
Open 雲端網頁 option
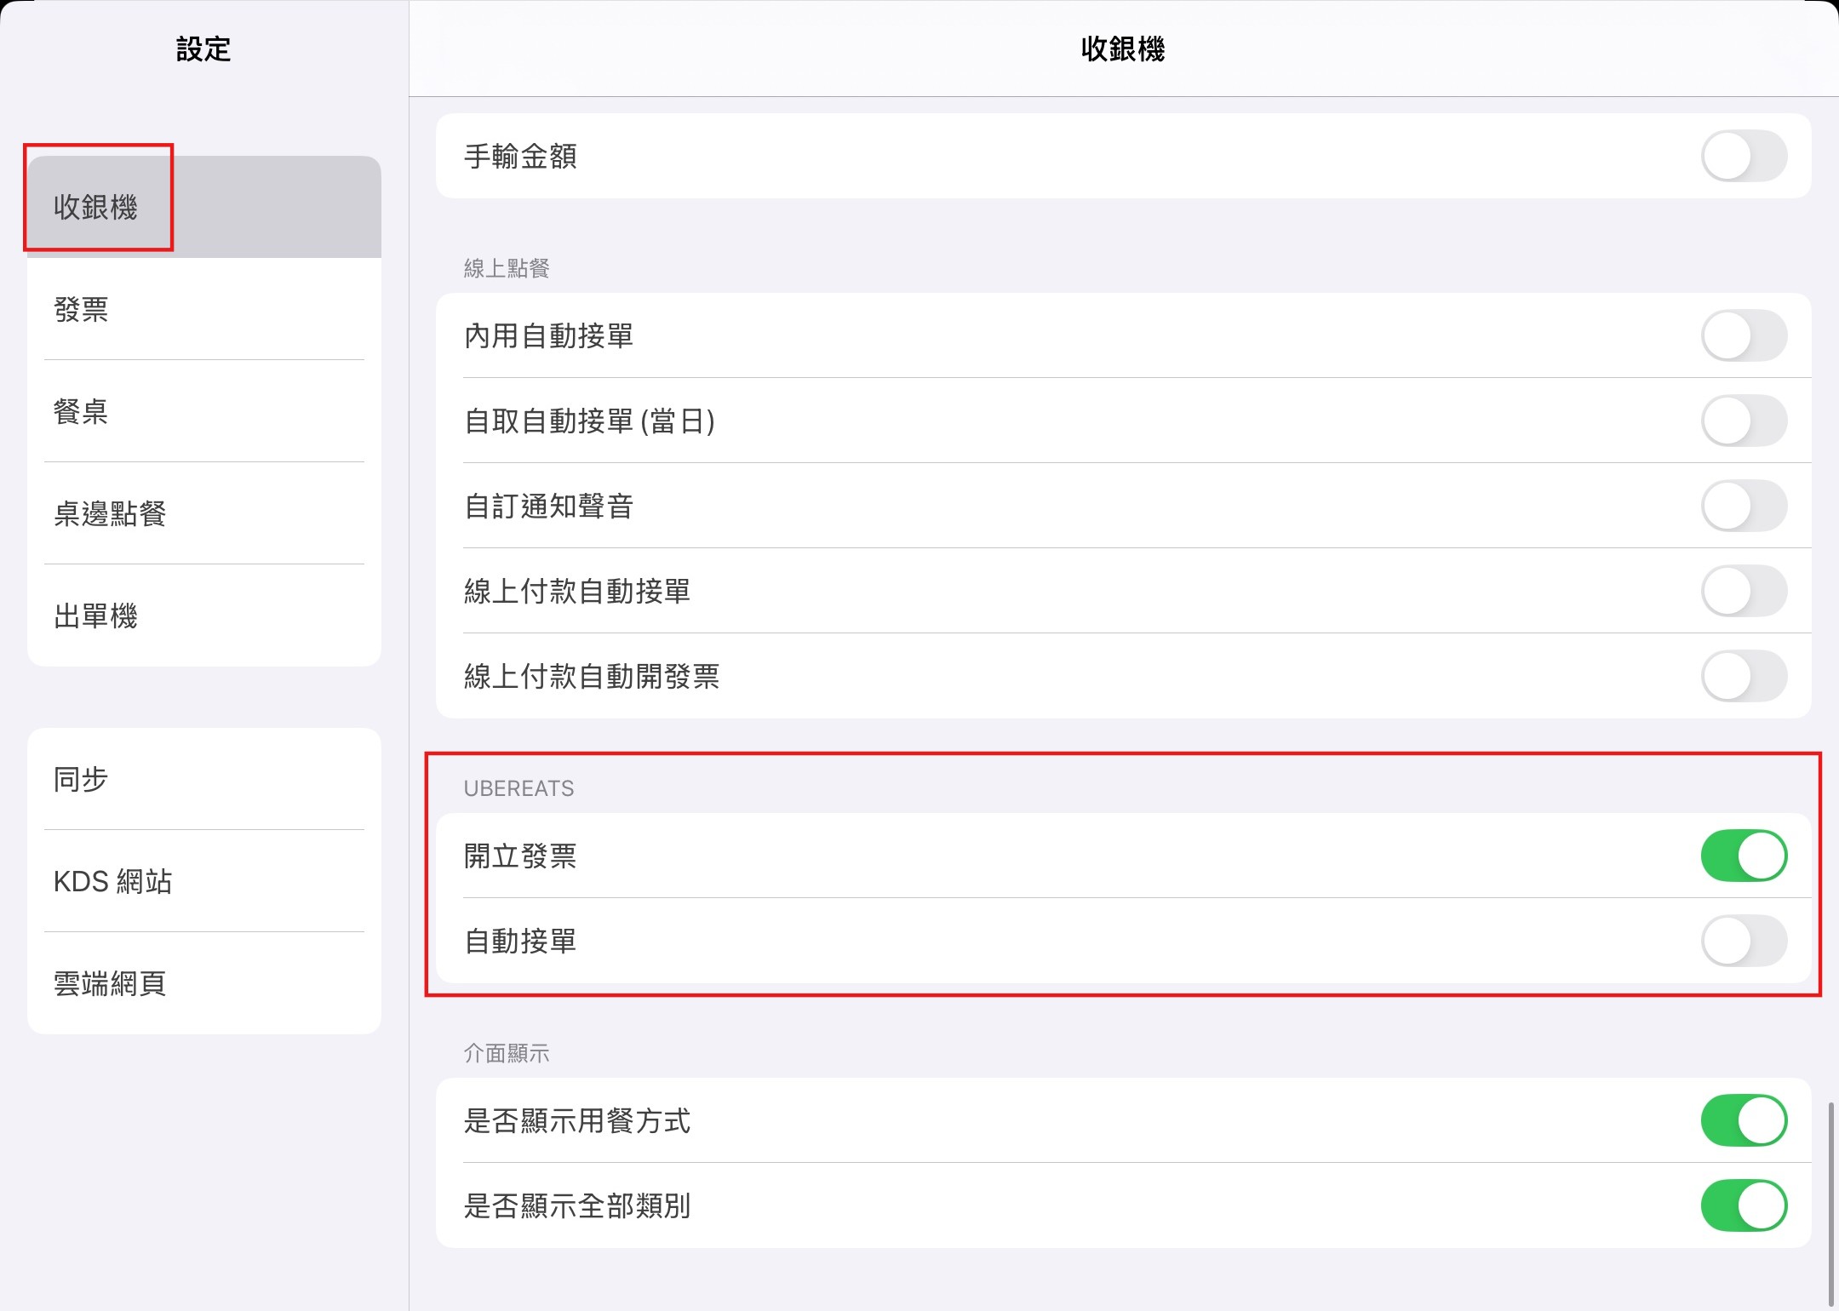[204, 983]
